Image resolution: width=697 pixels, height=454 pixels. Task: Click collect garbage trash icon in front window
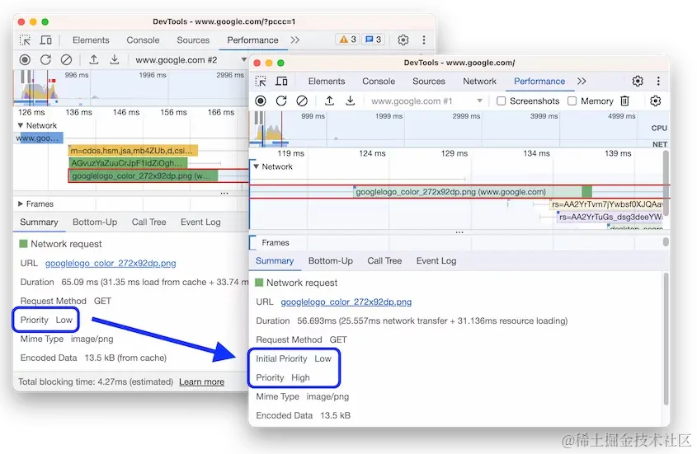click(x=624, y=101)
